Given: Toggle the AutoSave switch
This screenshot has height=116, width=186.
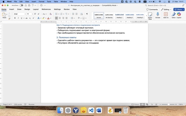Looking at the screenshot, I should 22,5.
